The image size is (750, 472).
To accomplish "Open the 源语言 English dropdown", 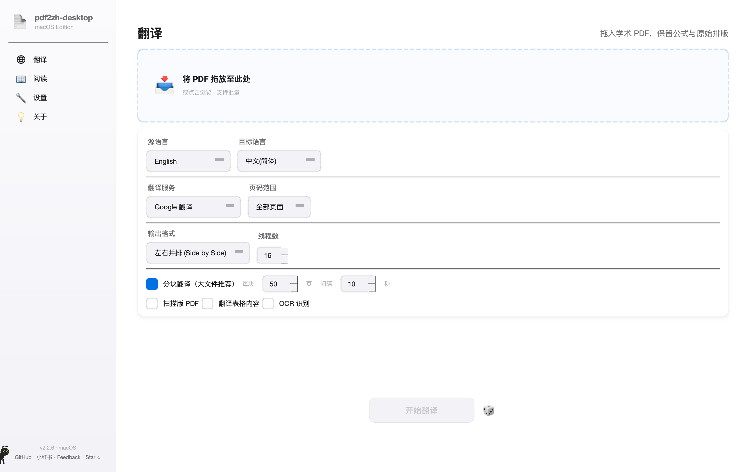I will click(188, 161).
